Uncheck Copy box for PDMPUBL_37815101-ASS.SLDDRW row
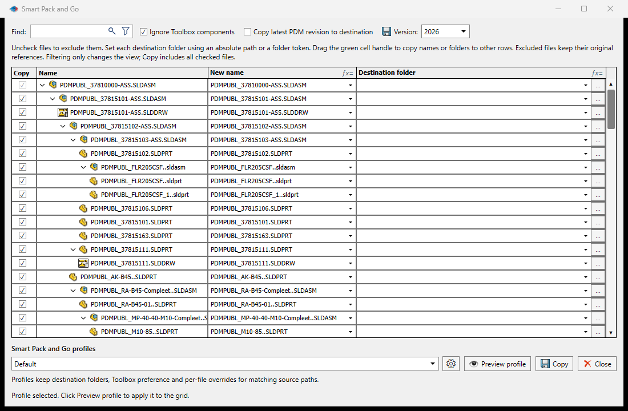The image size is (628, 411). point(22,112)
